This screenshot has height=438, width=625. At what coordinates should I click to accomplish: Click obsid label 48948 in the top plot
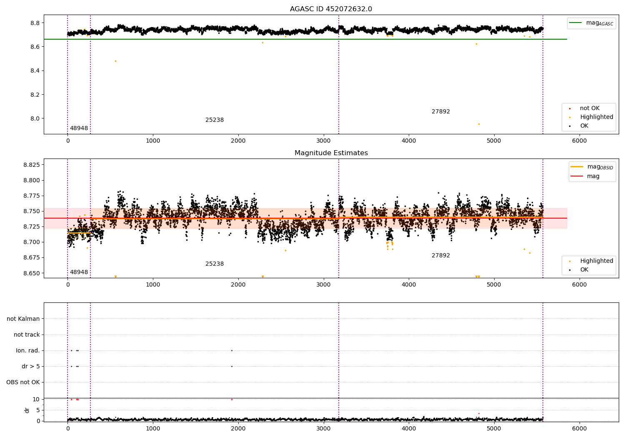(79, 128)
